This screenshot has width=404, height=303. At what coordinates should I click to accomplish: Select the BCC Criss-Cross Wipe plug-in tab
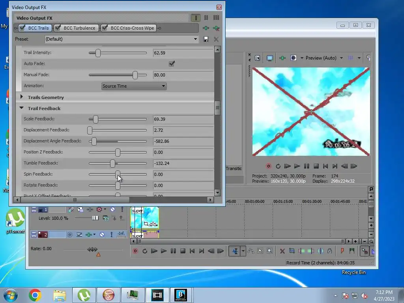coord(129,28)
